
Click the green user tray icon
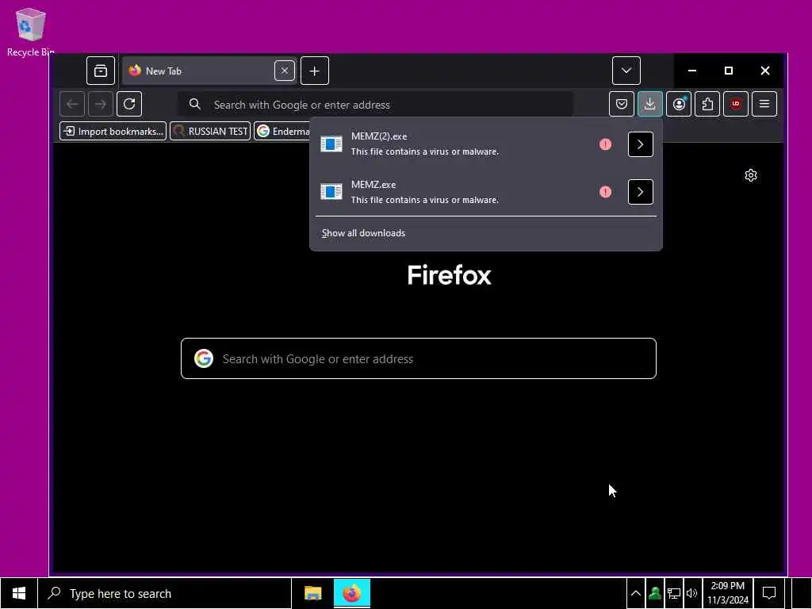pos(654,593)
